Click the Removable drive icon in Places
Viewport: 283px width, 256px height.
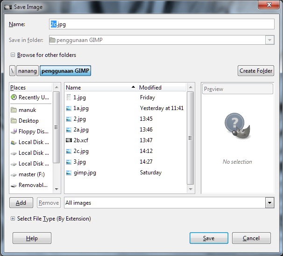(x=14, y=186)
